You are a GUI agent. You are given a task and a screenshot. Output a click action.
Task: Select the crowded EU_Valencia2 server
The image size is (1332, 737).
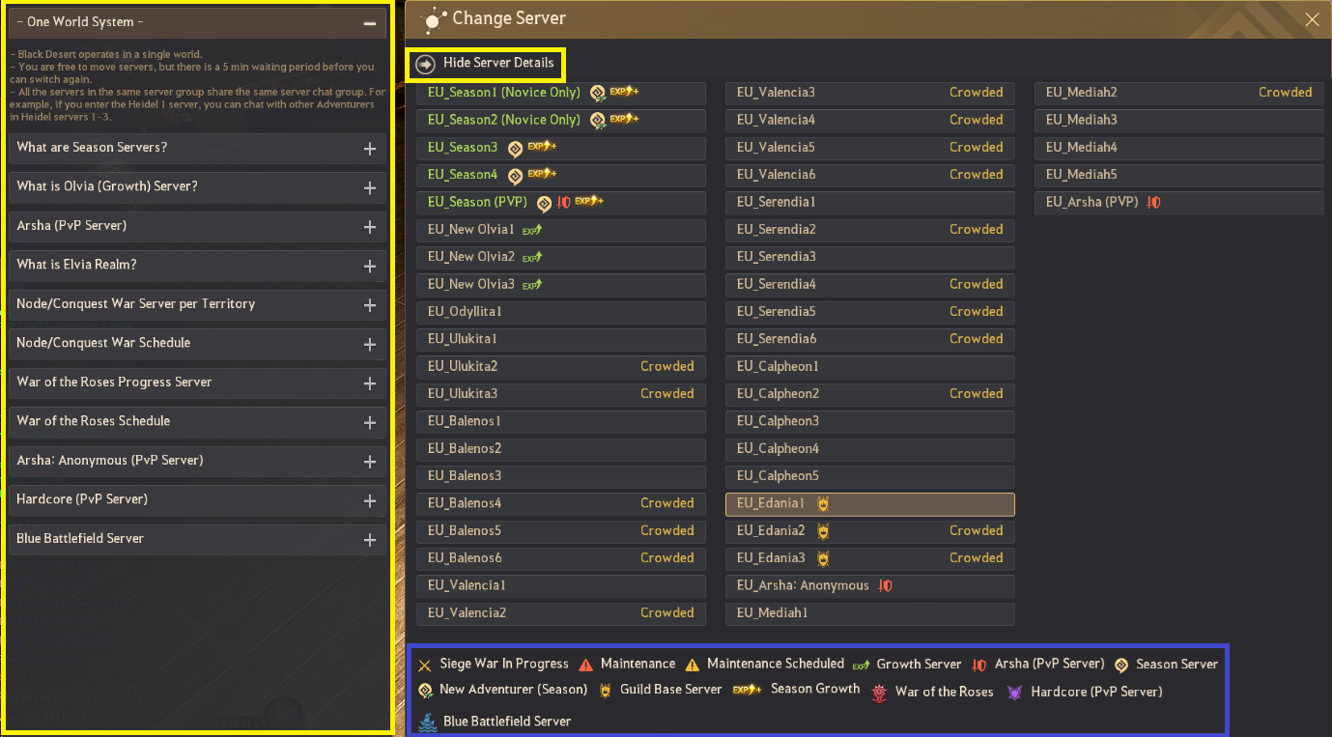tap(561, 612)
